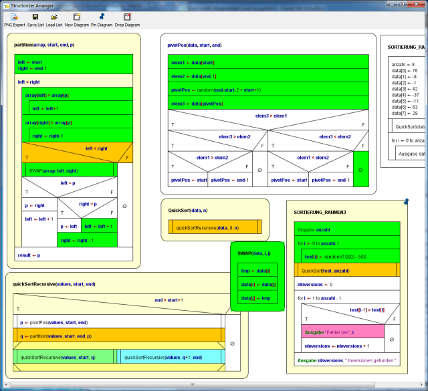Click the 'pivotPos ← random(...)' instruction
This screenshot has width=428, height=391.
click(268, 89)
